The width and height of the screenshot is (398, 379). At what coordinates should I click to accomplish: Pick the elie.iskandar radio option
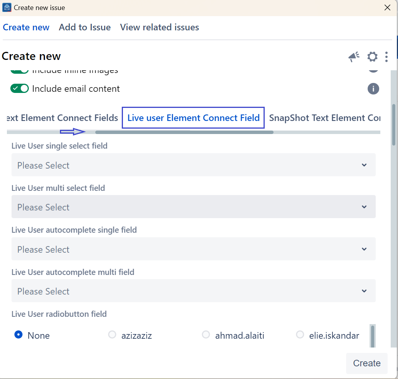tap(300, 335)
